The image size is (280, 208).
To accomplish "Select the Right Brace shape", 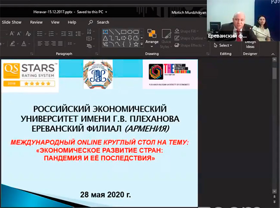I will [x=130, y=44].
